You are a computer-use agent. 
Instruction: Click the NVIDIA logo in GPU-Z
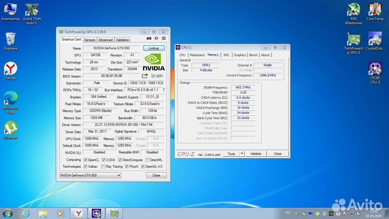tap(153, 62)
